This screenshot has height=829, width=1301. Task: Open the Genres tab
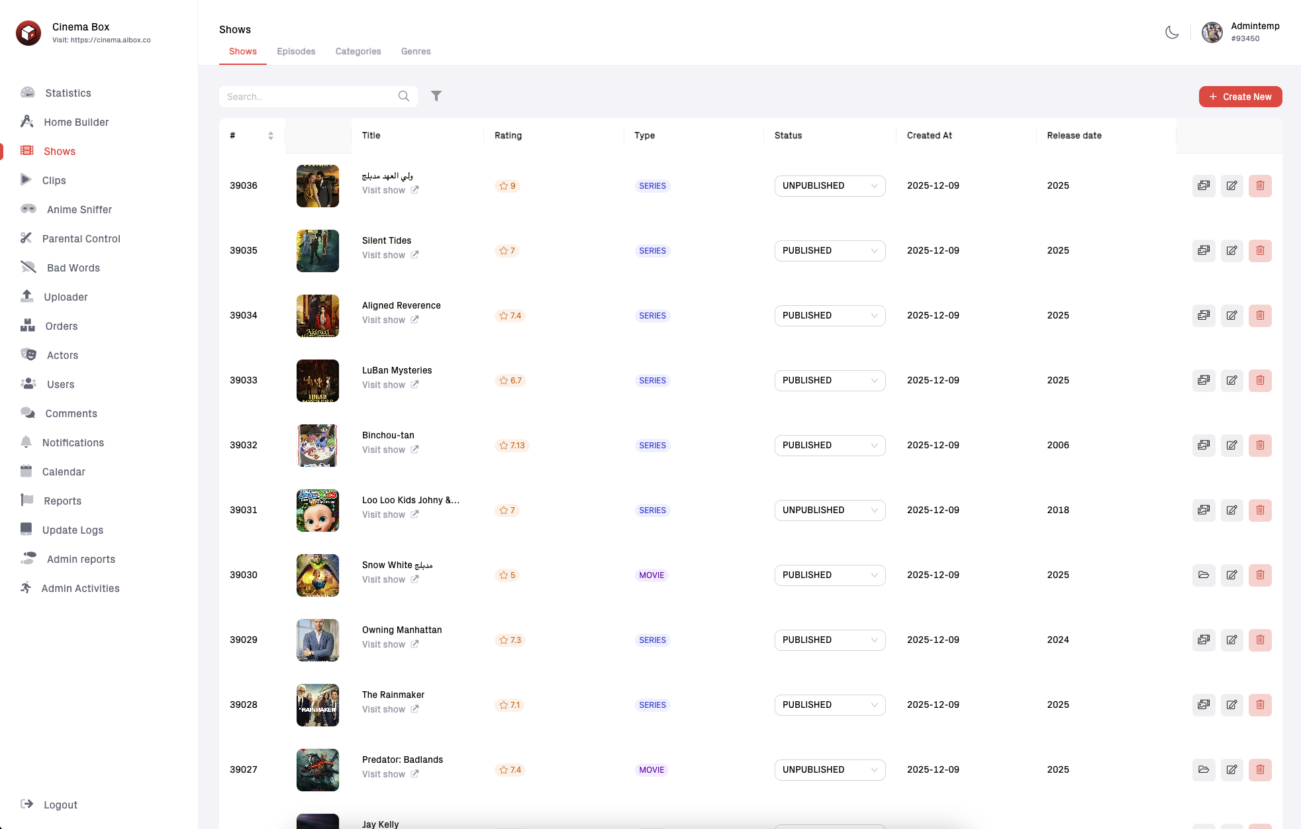415,51
